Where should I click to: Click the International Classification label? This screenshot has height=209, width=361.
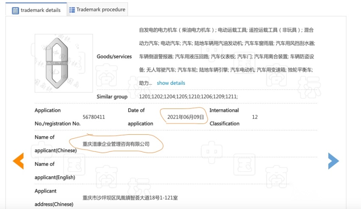(225, 117)
